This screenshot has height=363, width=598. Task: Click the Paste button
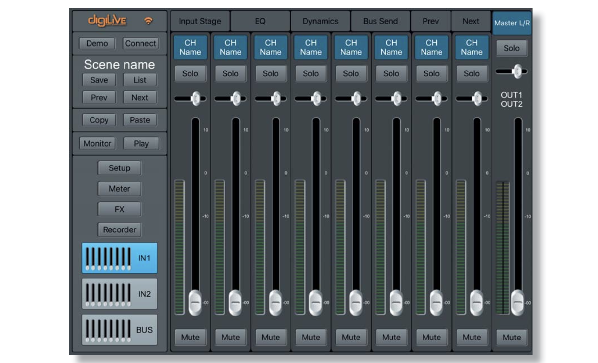point(140,120)
